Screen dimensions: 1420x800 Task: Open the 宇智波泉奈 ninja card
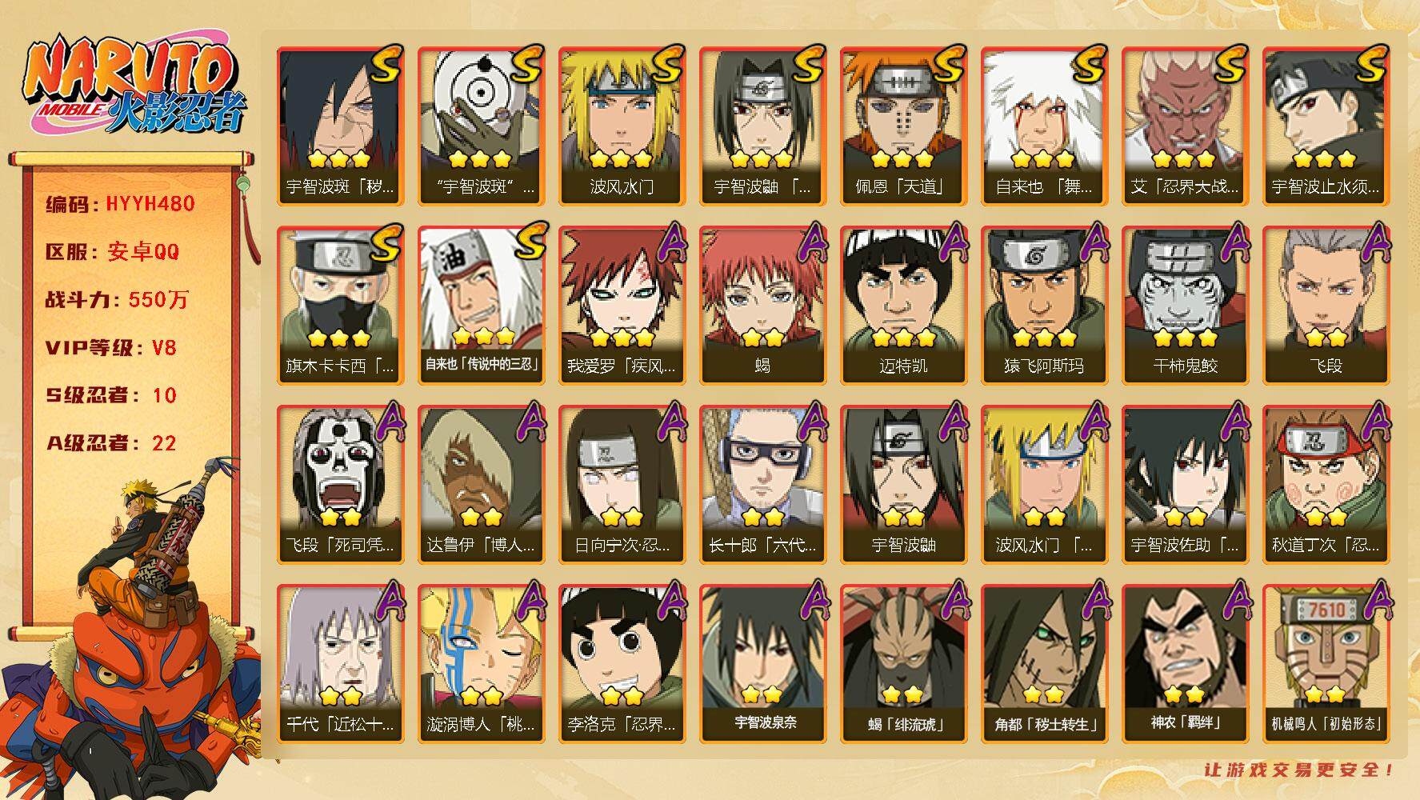[762, 663]
